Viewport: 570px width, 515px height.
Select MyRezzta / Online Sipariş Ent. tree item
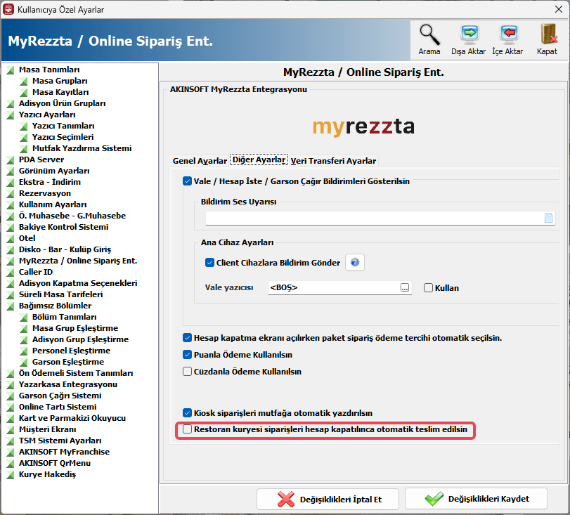[78, 261]
